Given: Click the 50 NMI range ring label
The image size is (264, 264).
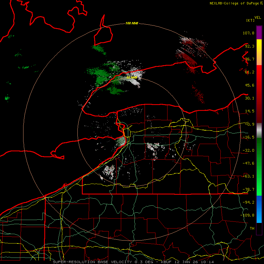Looking at the screenshot, I should [132, 78].
